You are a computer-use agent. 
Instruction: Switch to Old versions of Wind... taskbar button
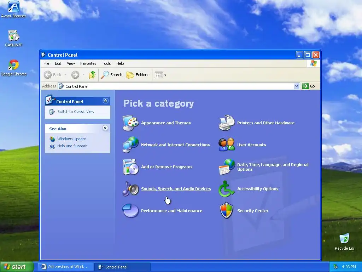tap(66, 267)
